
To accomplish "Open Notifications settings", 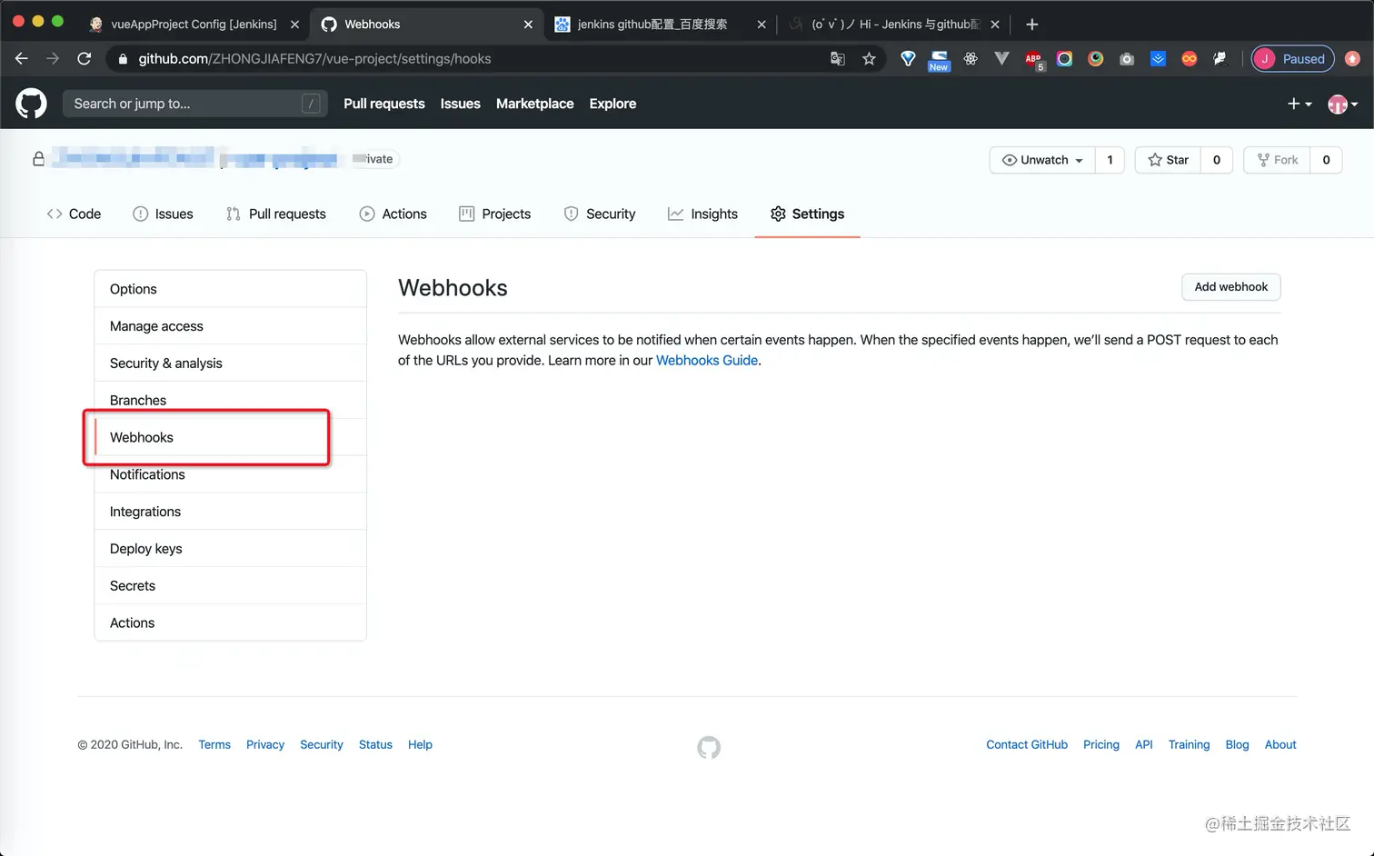I will point(230,474).
